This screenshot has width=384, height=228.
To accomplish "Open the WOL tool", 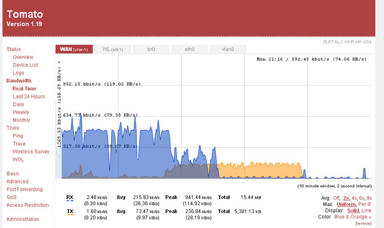I will [x=18, y=160].
